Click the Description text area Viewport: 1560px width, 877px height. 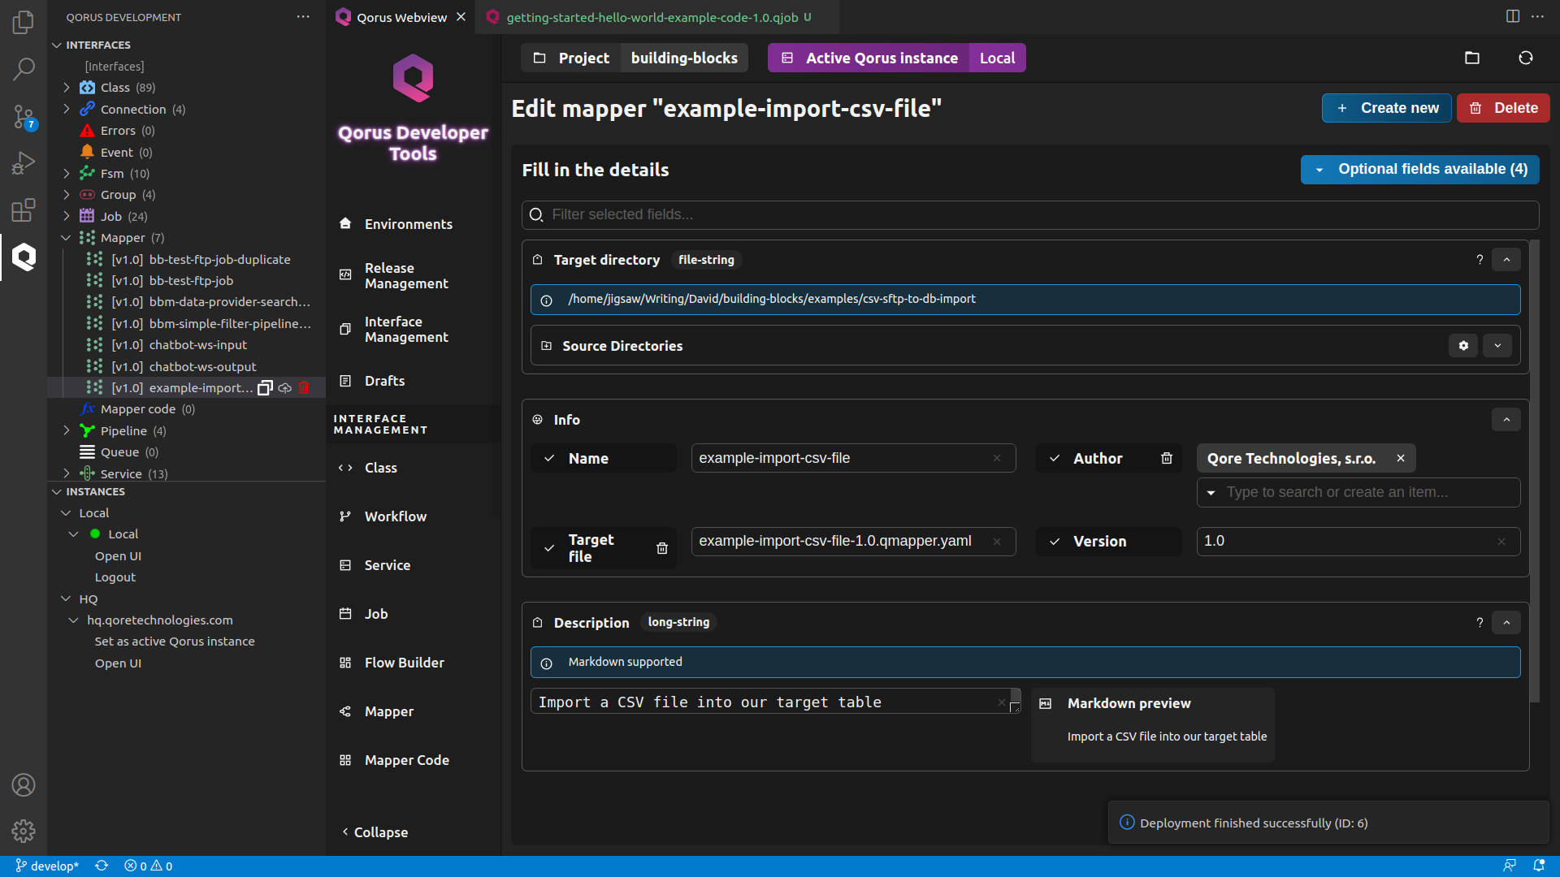(x=774, y=702)
